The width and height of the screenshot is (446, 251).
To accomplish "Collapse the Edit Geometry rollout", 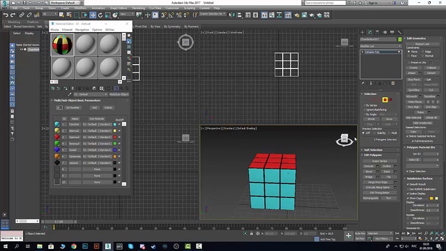I will pos(416,38).
